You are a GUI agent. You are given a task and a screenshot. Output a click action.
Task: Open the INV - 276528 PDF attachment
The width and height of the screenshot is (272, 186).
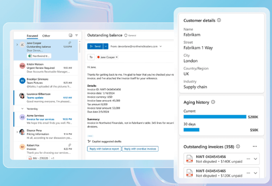38,158
